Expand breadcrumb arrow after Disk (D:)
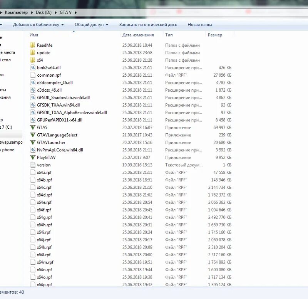 click(55, 13)
